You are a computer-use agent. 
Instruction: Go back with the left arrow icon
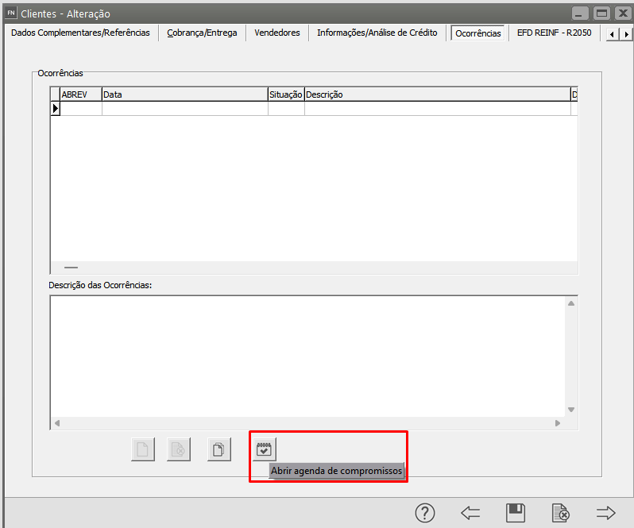pyautogui.click(x=470, y=513)
